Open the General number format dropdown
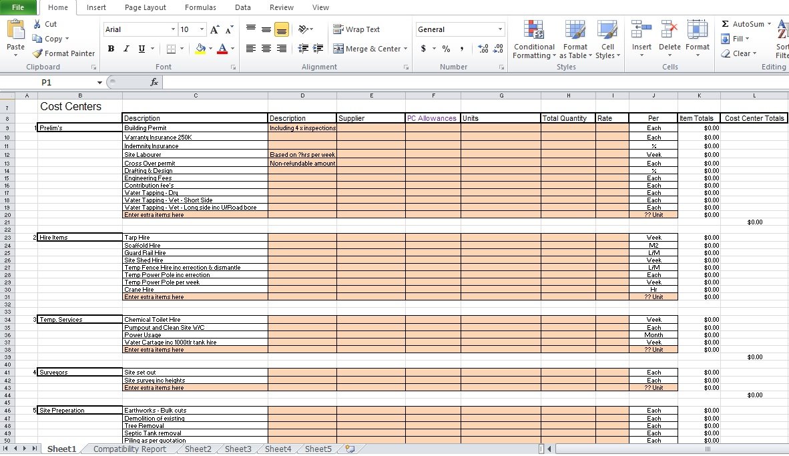The width and height of the screenshot is (789, 456). click(x=500, y=29)
